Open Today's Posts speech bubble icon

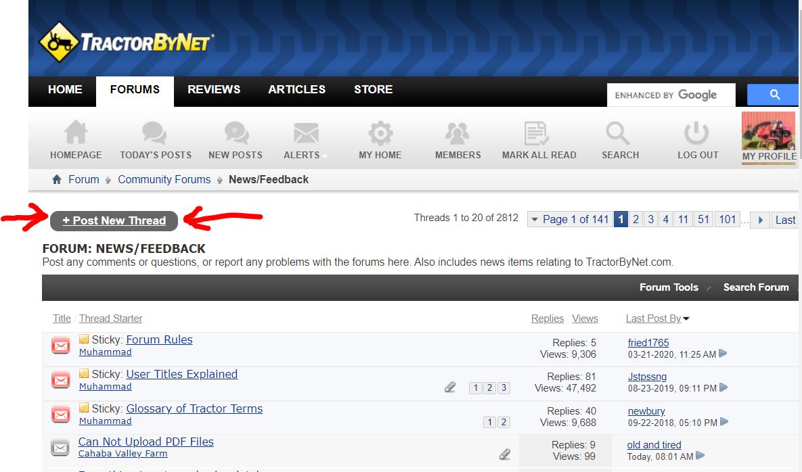[155, 134]
